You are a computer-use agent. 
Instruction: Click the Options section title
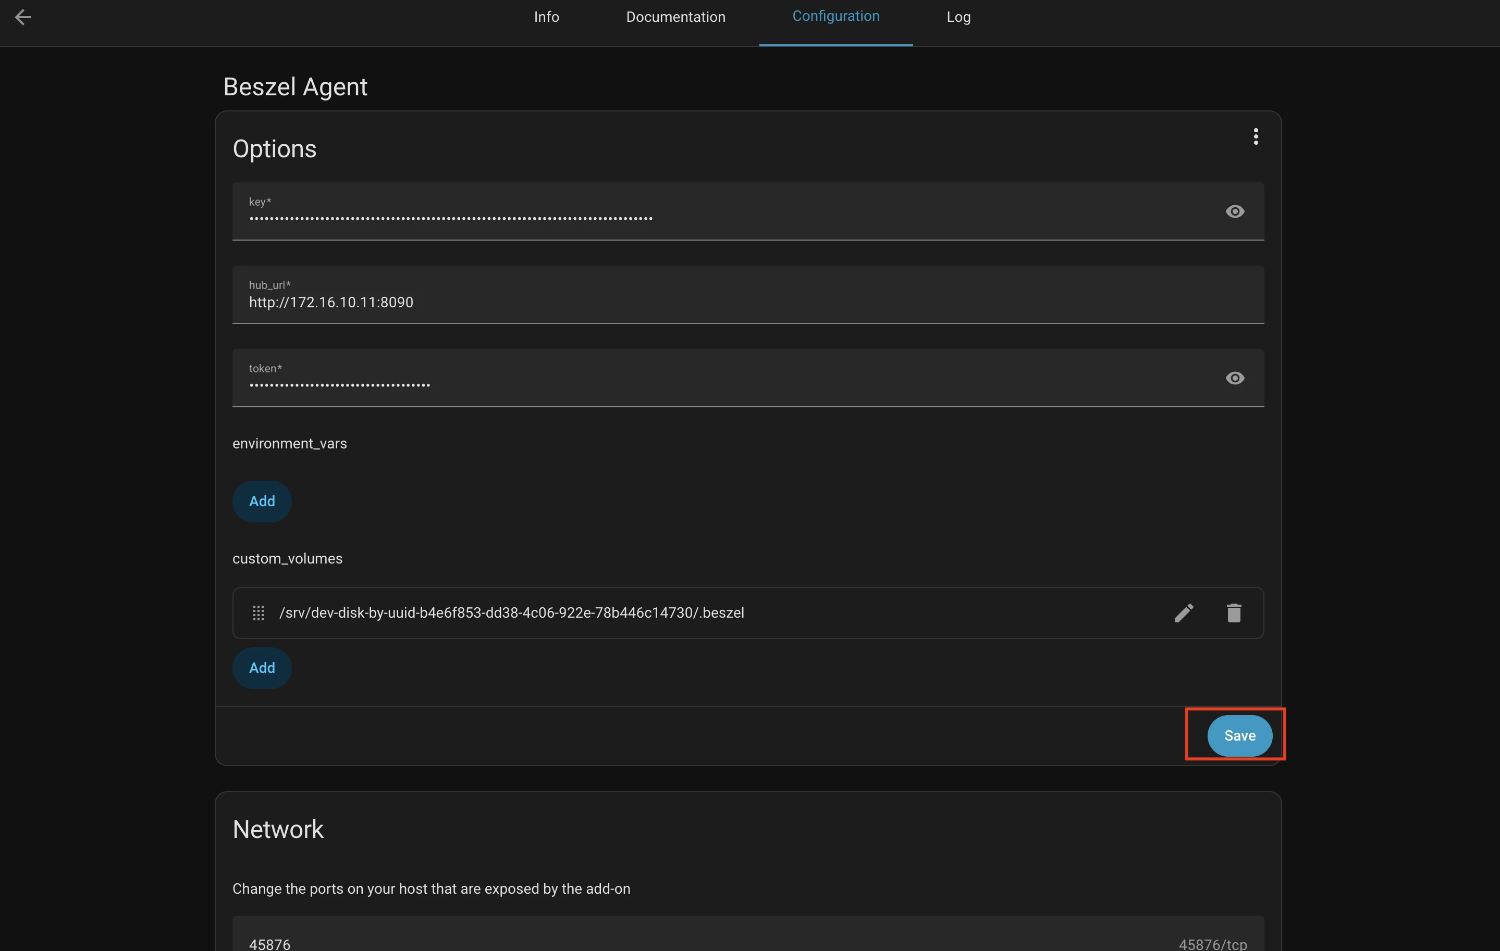point(275,149)
